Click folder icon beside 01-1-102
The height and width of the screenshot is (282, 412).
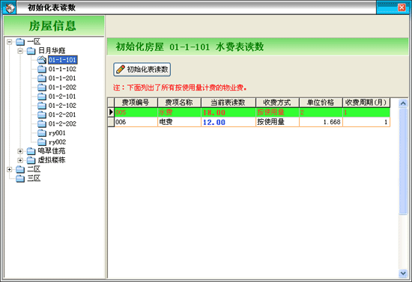point(42,70)
